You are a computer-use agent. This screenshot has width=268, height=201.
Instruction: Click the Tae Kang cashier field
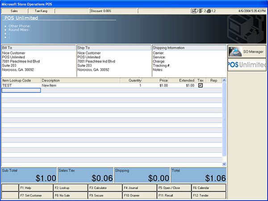(41, 11)
